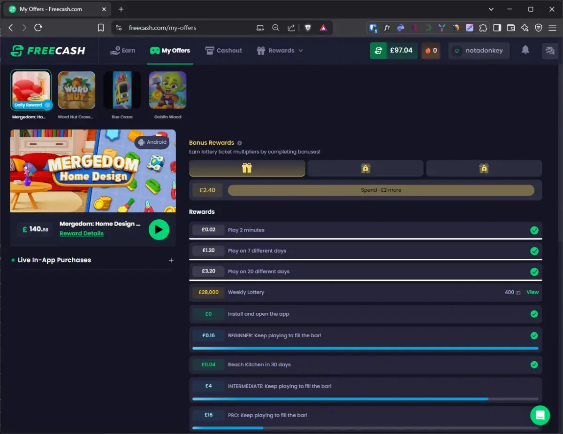Open the Reward Details link
The image size is (563, 434).
82,233
